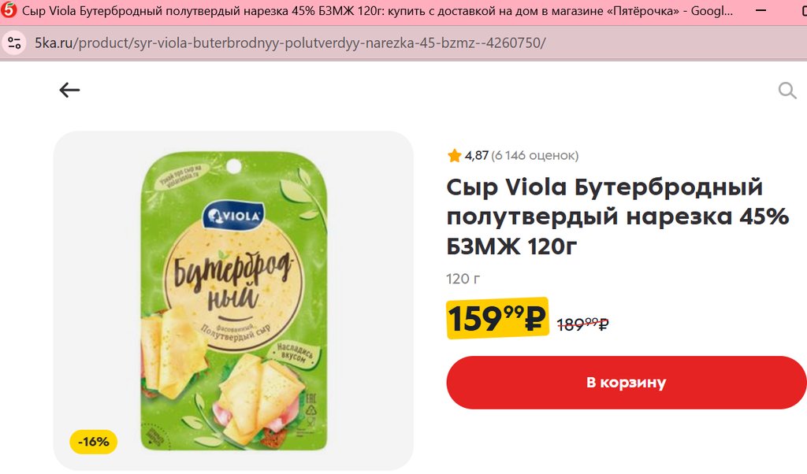Click the 'Сыр Viola Бутербродный' product title
Viewport: 807px width, 474px height.
[x=617, y=216]
